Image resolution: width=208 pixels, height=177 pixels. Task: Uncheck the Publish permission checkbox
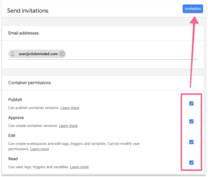pyautogui.click(x=191, y=104)
